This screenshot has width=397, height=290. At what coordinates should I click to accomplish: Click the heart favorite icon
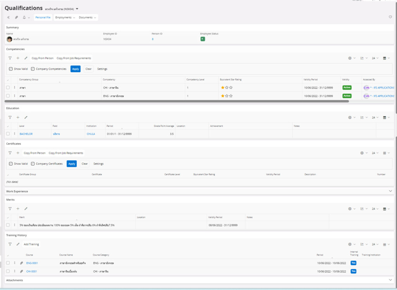pyautogui.click(x=390, y=17)
